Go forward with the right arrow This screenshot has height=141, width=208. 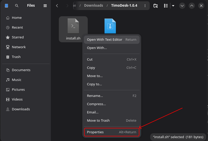pyautogui.click(x=67, y=6)
